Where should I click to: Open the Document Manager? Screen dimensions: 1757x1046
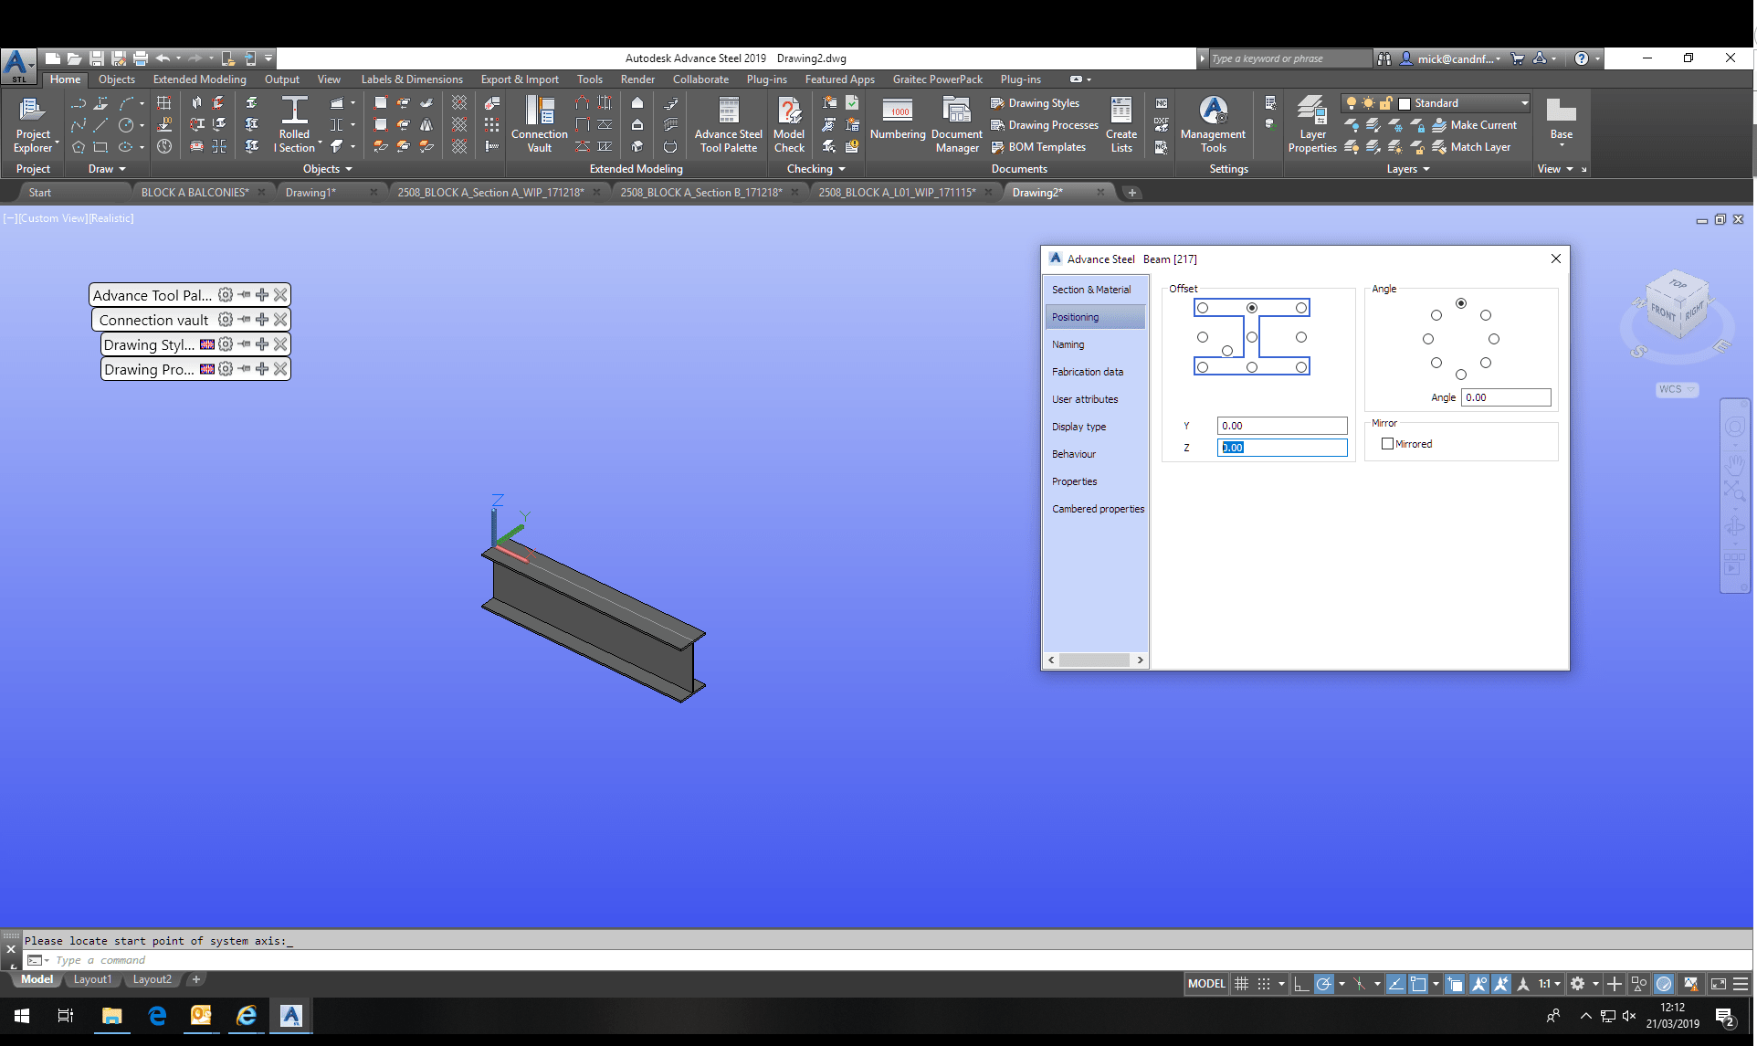coord(955,123)
